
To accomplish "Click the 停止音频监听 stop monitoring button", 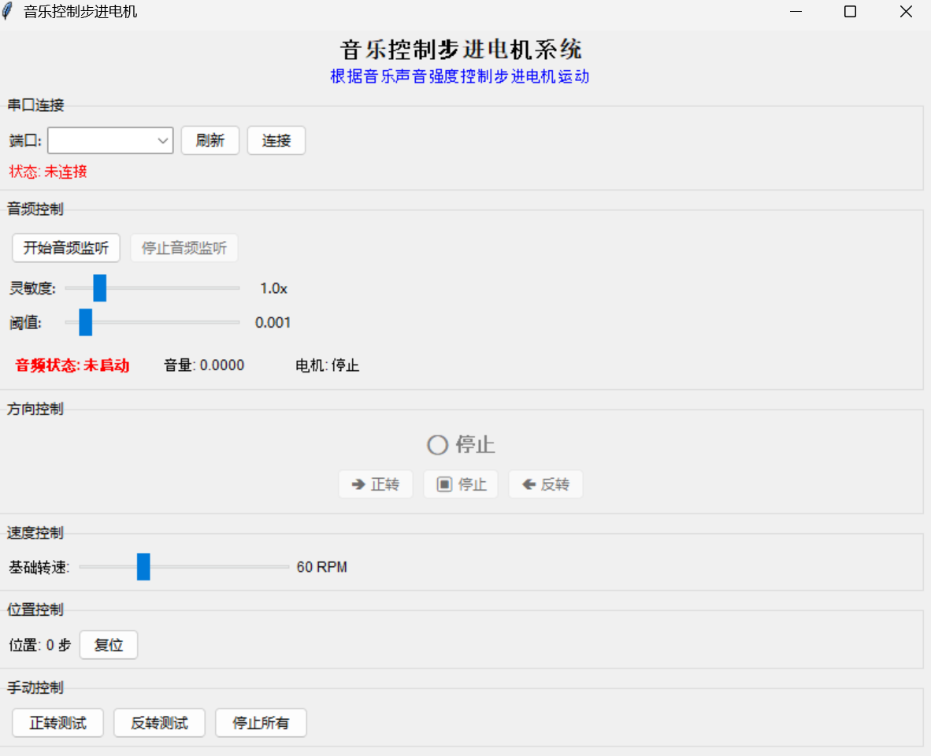I will [x=184, y=247].
